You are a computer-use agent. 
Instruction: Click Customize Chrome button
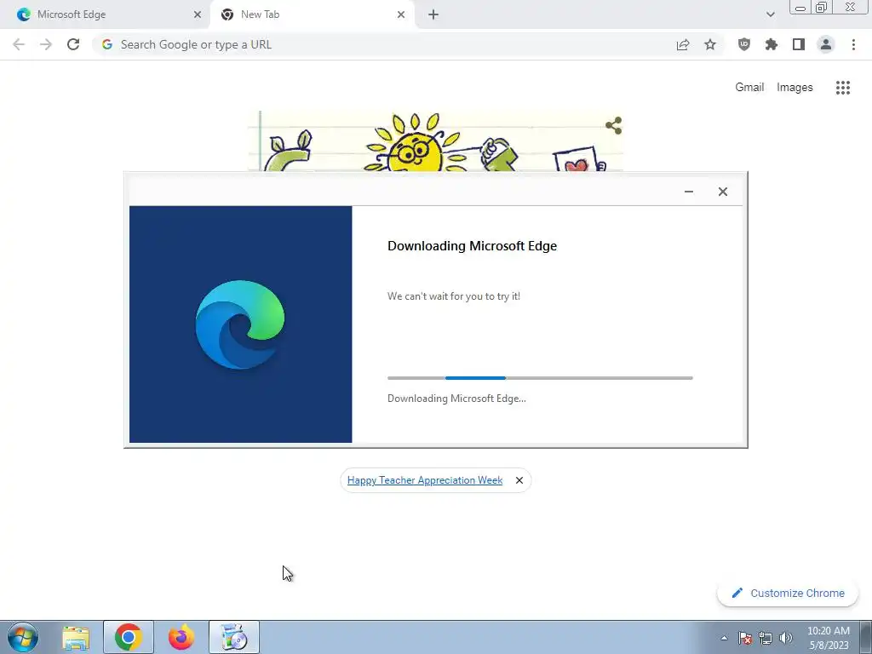click(x=788, y=593)
